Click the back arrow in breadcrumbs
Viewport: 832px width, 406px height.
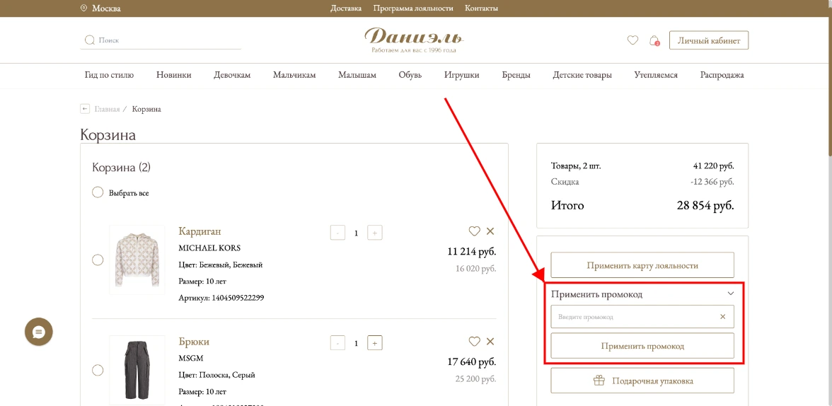coord(85,109)
